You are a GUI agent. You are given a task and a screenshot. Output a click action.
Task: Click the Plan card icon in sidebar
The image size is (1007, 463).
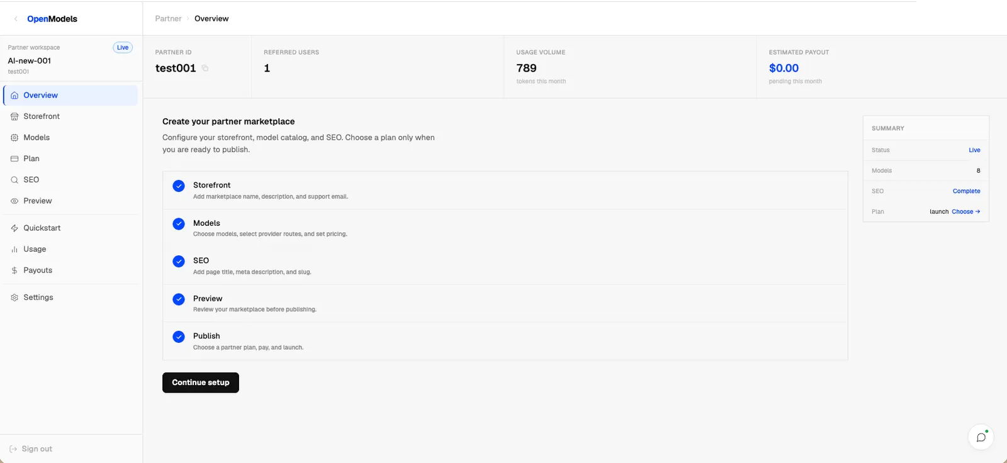click(14, 159)
